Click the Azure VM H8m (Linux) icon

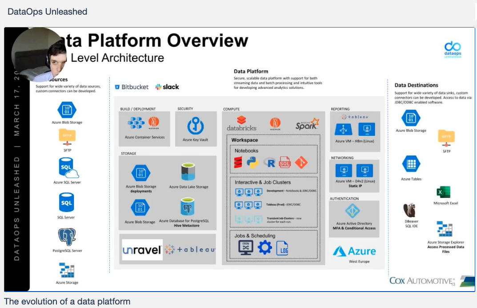355,130
